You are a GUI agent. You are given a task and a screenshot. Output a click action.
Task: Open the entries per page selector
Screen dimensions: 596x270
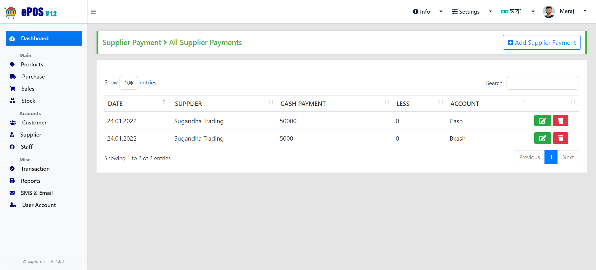click(129, 83)
